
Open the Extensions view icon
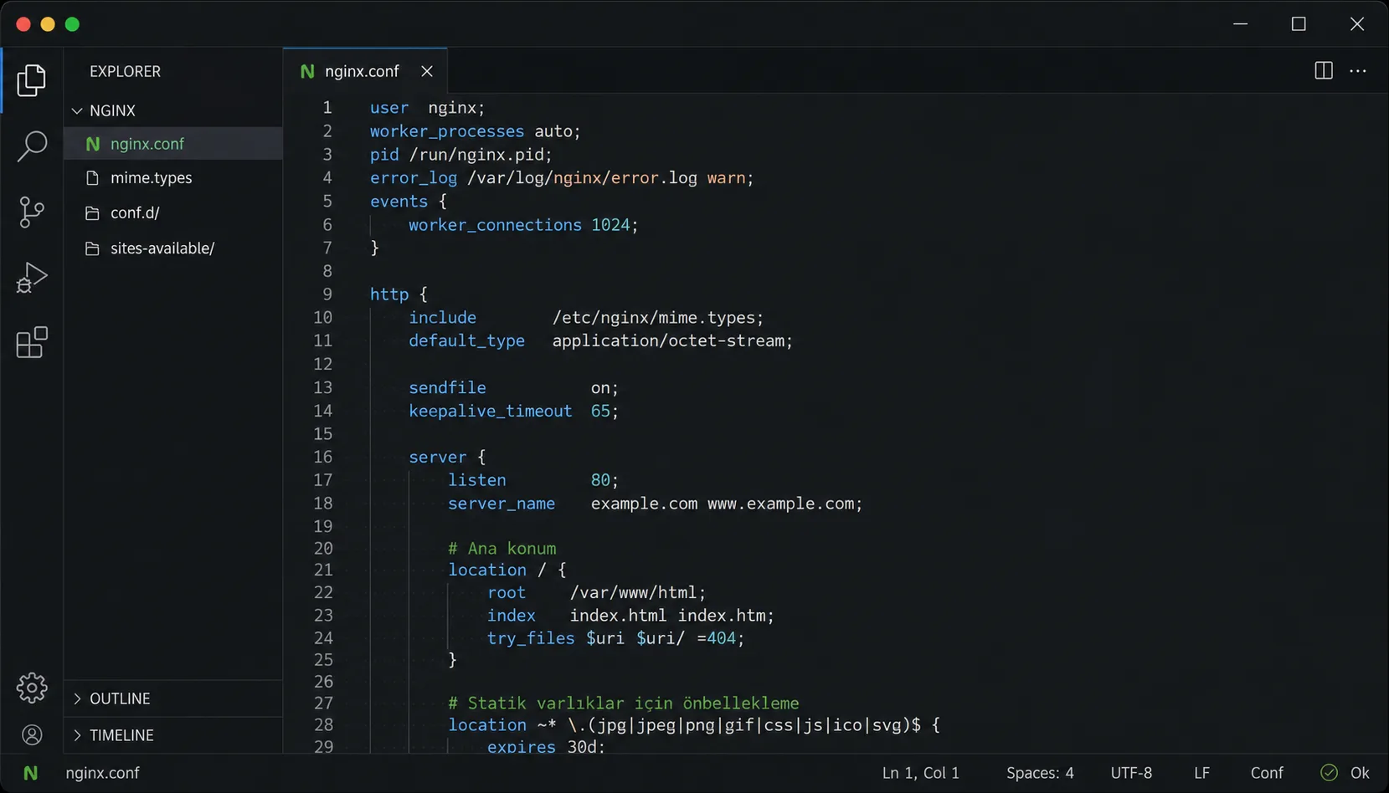[32, 342]
